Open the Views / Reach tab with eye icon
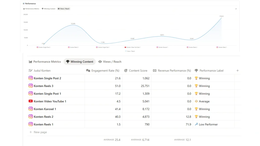This screenshot has width=260, height=146. [x=110, y=62]
